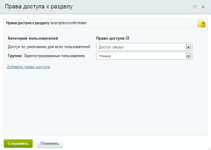
Task: Maximize the Права доступа к разделу dialog
Action: point(195,7)
